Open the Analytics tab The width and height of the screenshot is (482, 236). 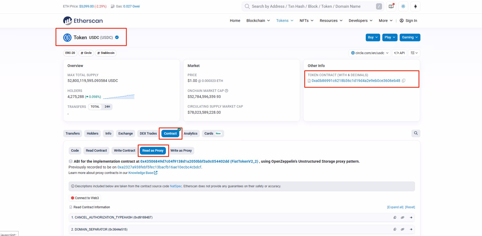tap(191, 134)
